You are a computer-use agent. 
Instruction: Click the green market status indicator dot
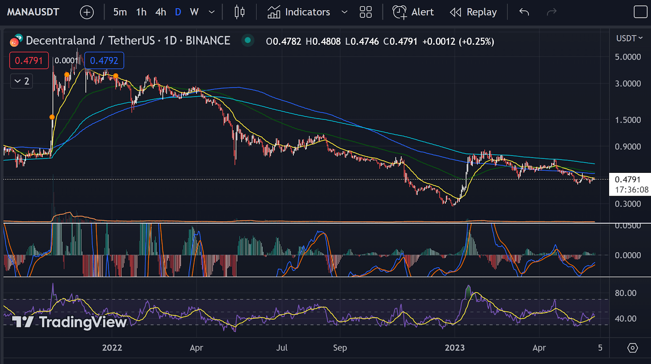[247, 40]
